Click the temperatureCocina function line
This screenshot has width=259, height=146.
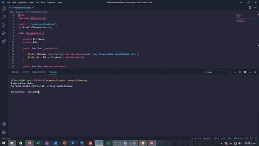click(45, 67)
